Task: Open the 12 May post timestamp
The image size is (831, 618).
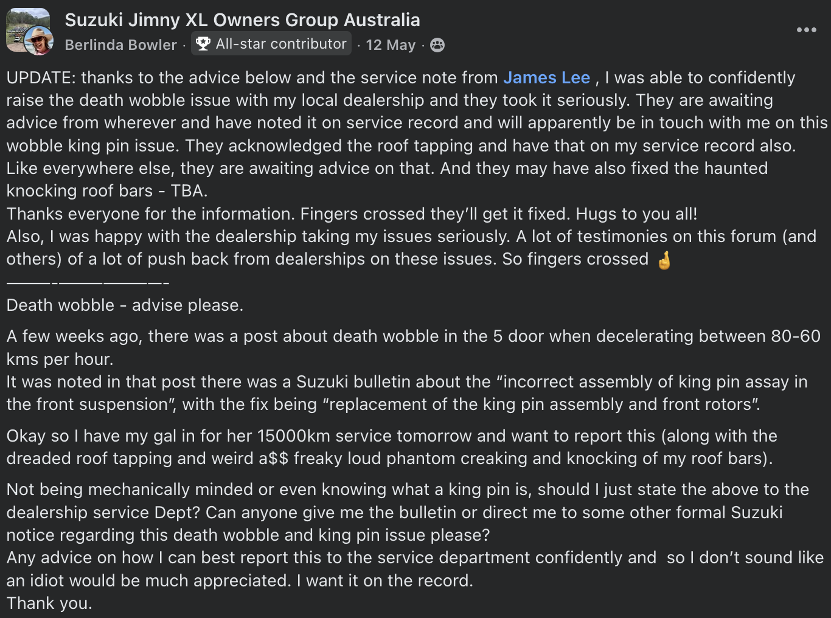Action: click(391, 45)
